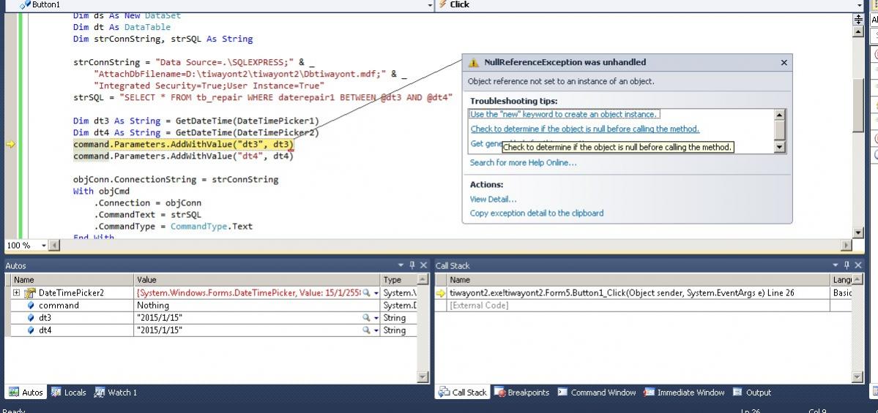The image size is (878, 413).
Task: Open the Command Window tab
Action: (597, 393)
